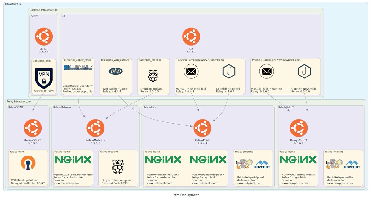Click the Dropbox-Implant Raspberry Pi icon
The height and width of the screenshot is (198, 372).
[153, 76]
